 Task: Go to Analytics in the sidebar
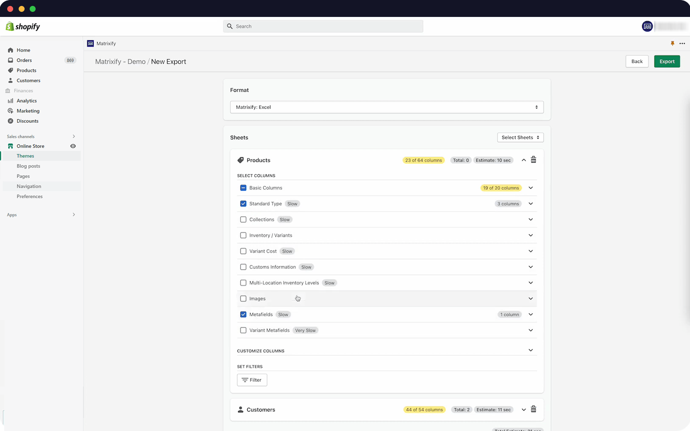[27, 101]
